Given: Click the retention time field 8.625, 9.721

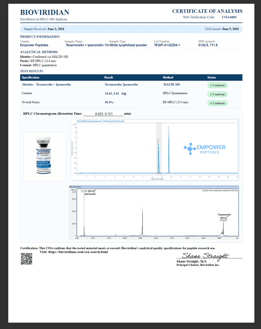Looking at the screenshot, I should tap(103, 114).
